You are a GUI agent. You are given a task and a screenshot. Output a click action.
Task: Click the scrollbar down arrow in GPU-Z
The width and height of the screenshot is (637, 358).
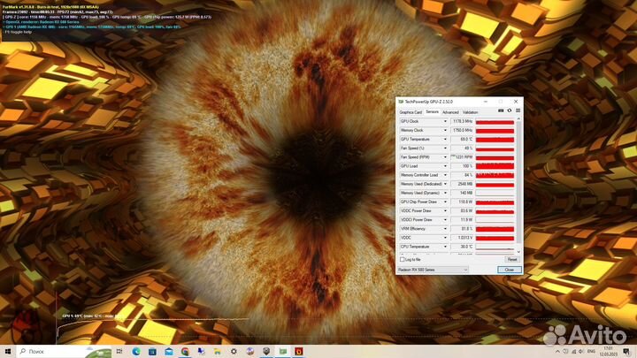tap(518, 252)
